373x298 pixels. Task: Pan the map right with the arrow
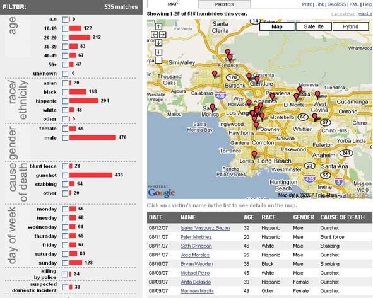tap(162, 35)
